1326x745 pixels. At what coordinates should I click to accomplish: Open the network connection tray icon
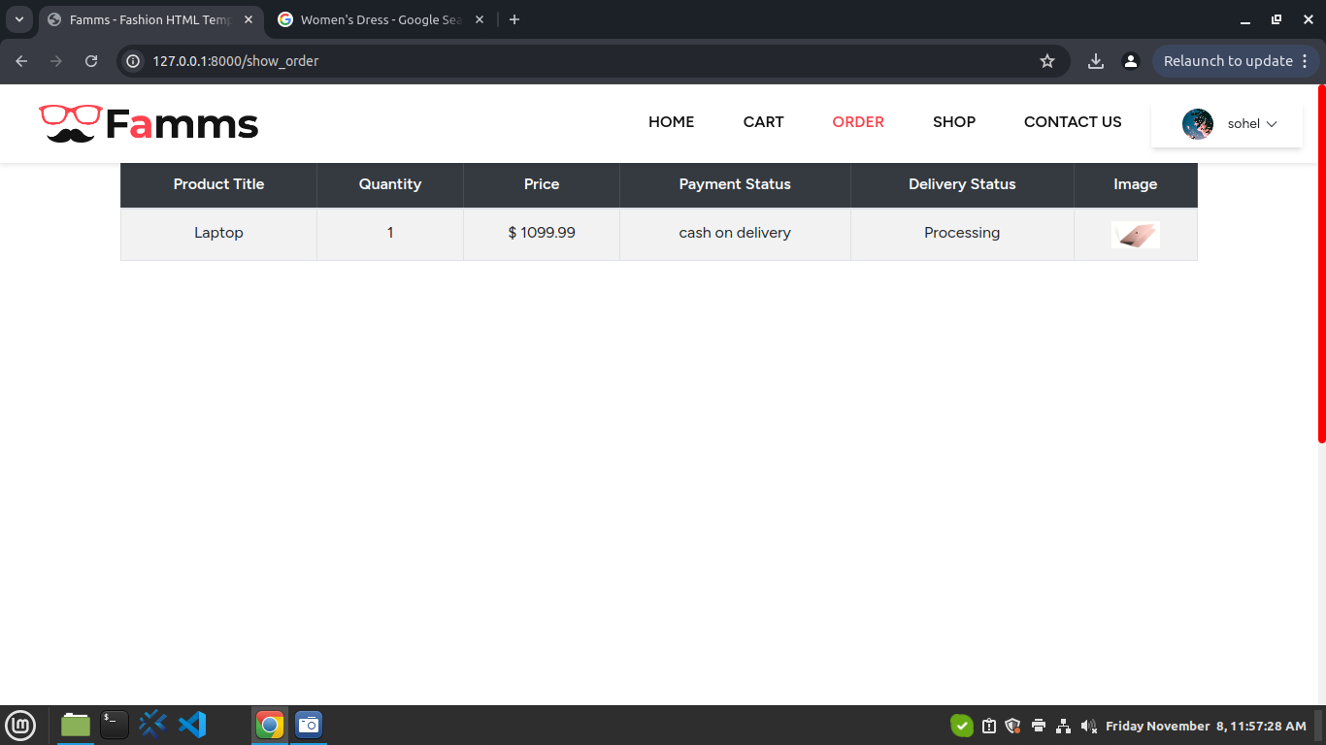[1063, 726]
